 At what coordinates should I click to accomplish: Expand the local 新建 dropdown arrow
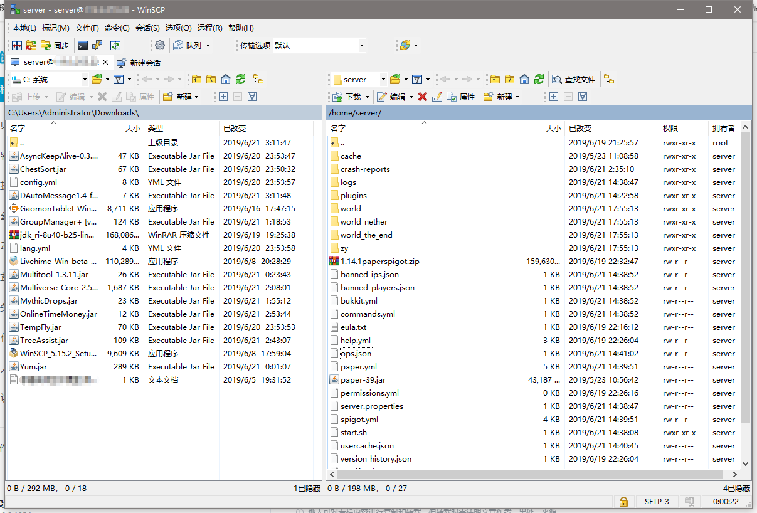click(197, 97)
